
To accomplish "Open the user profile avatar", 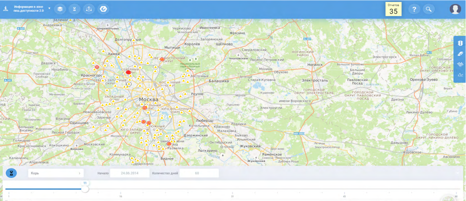I will click(455, 9).
